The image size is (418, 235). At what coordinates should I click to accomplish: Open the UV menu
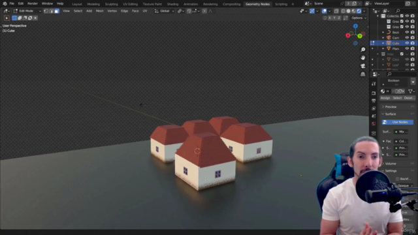[145, 11]
